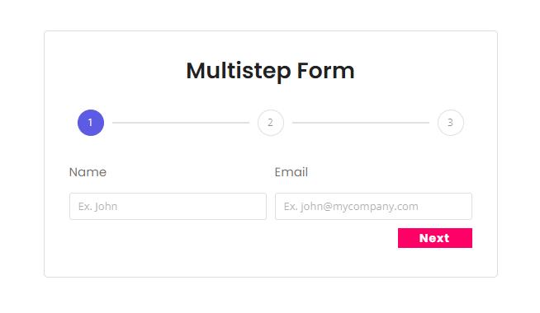Click the progress line between steps 2 and 3

pyautogui.click(x=361, y=123)
